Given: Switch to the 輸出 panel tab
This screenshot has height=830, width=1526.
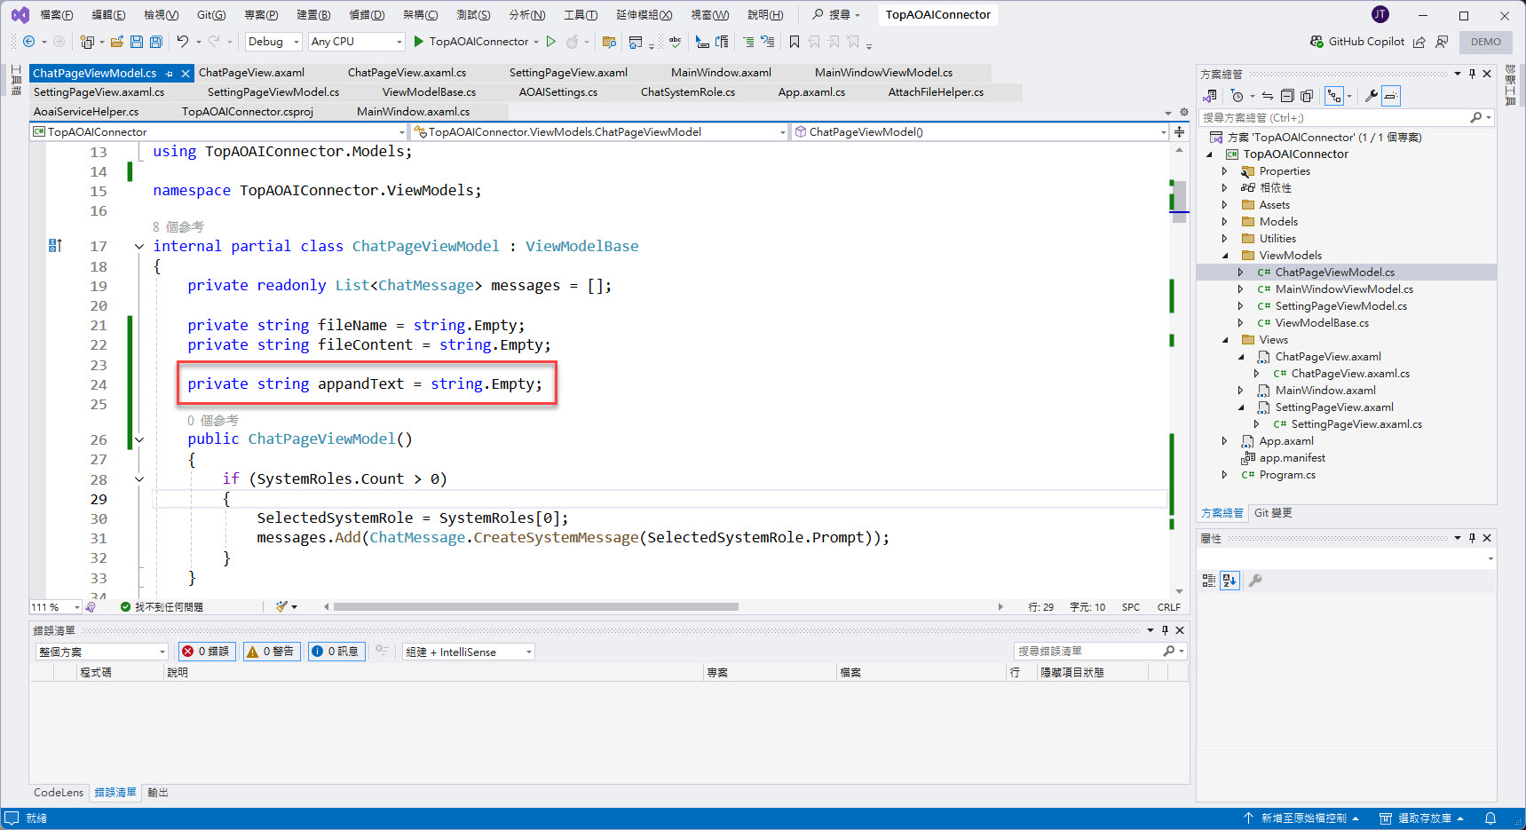Looking at the screenshot, I should coord(158,793).
